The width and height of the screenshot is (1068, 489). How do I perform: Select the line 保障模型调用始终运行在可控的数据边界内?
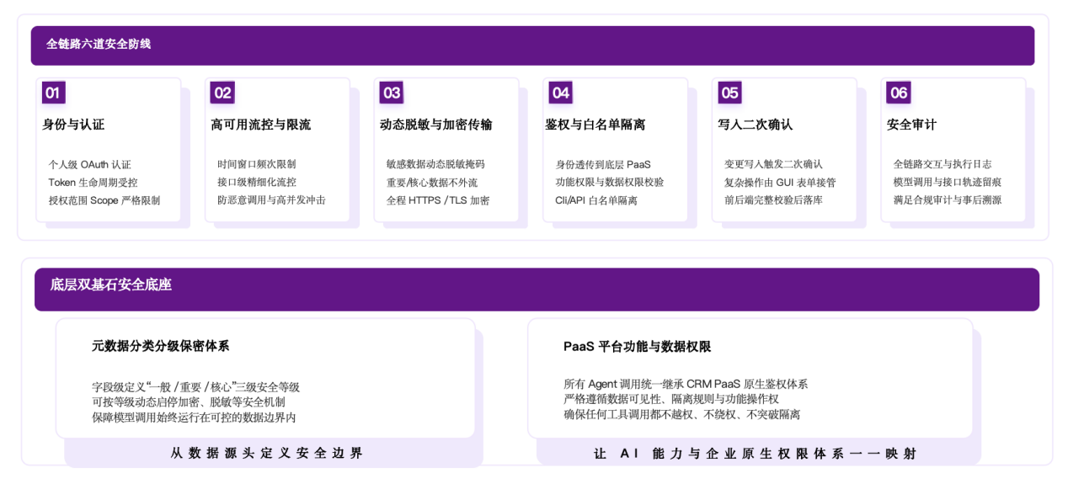pyautogui.click(x=194, y=417)
